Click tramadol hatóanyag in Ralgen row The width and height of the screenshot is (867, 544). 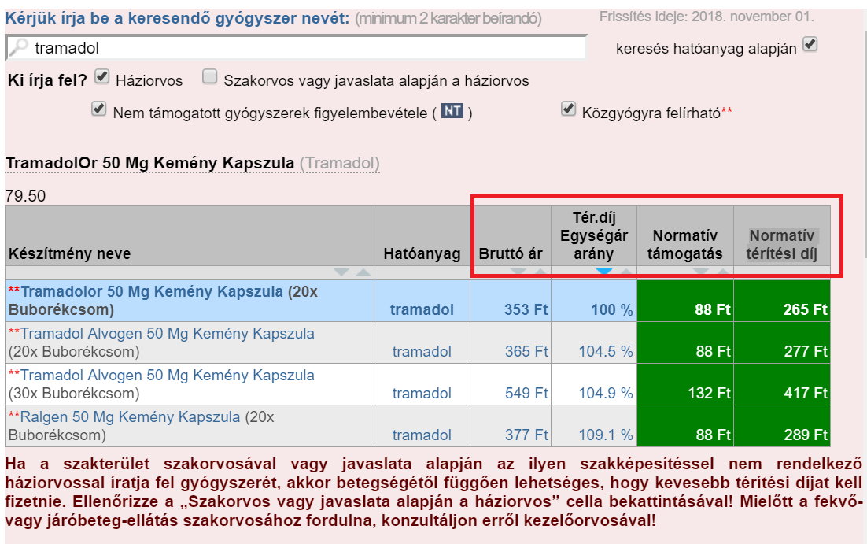(x=422, y=435)
